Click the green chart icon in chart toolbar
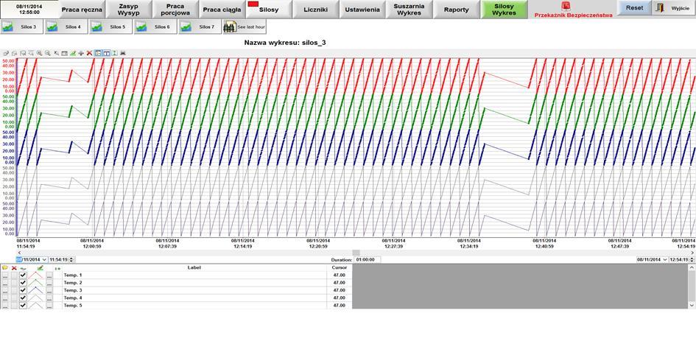 coord(73,53)
